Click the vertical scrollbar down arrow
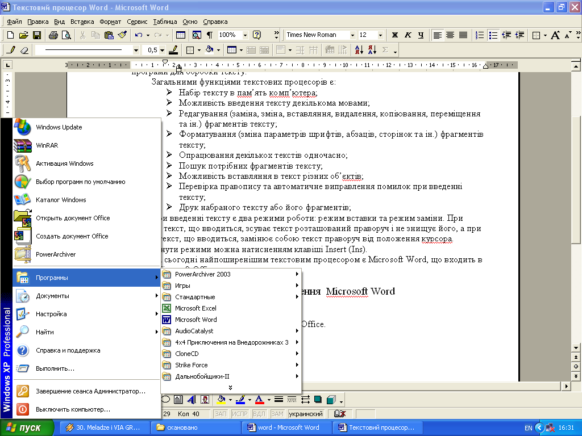582x436 pixels. [x=576, y=348]
